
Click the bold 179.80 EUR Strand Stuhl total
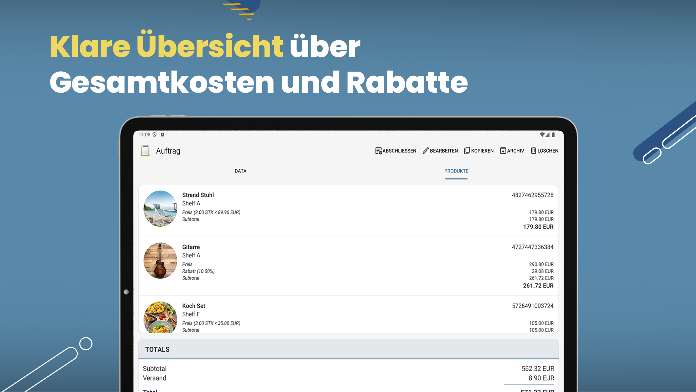click(x=538, y=227)
